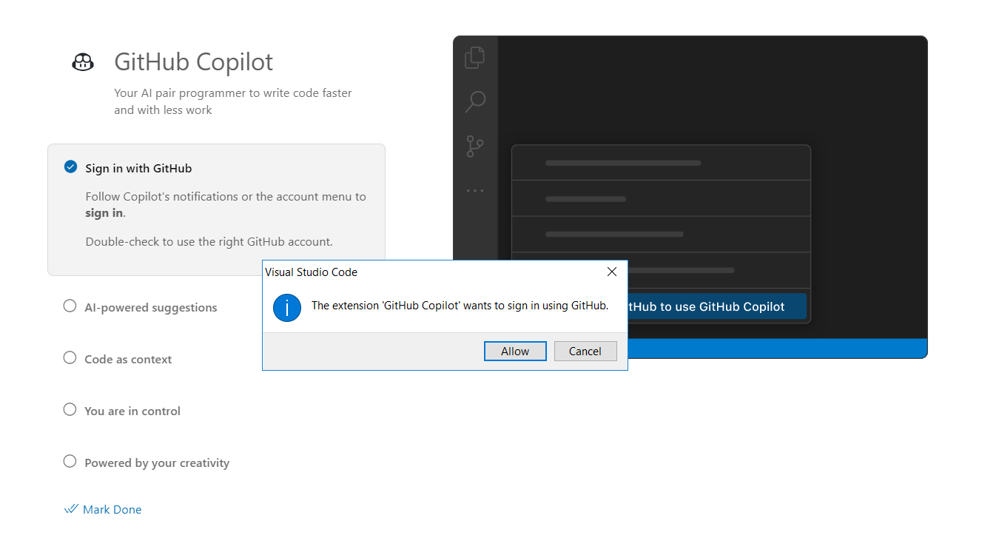Click the top row in preview list
Screen dimensions: 982x538
(x=661, y=163)
